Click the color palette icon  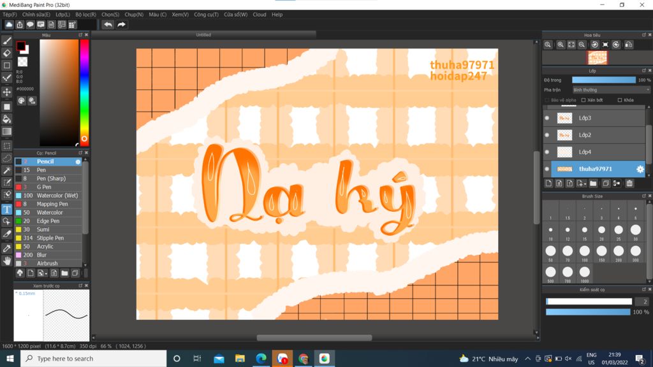(21, 101)
